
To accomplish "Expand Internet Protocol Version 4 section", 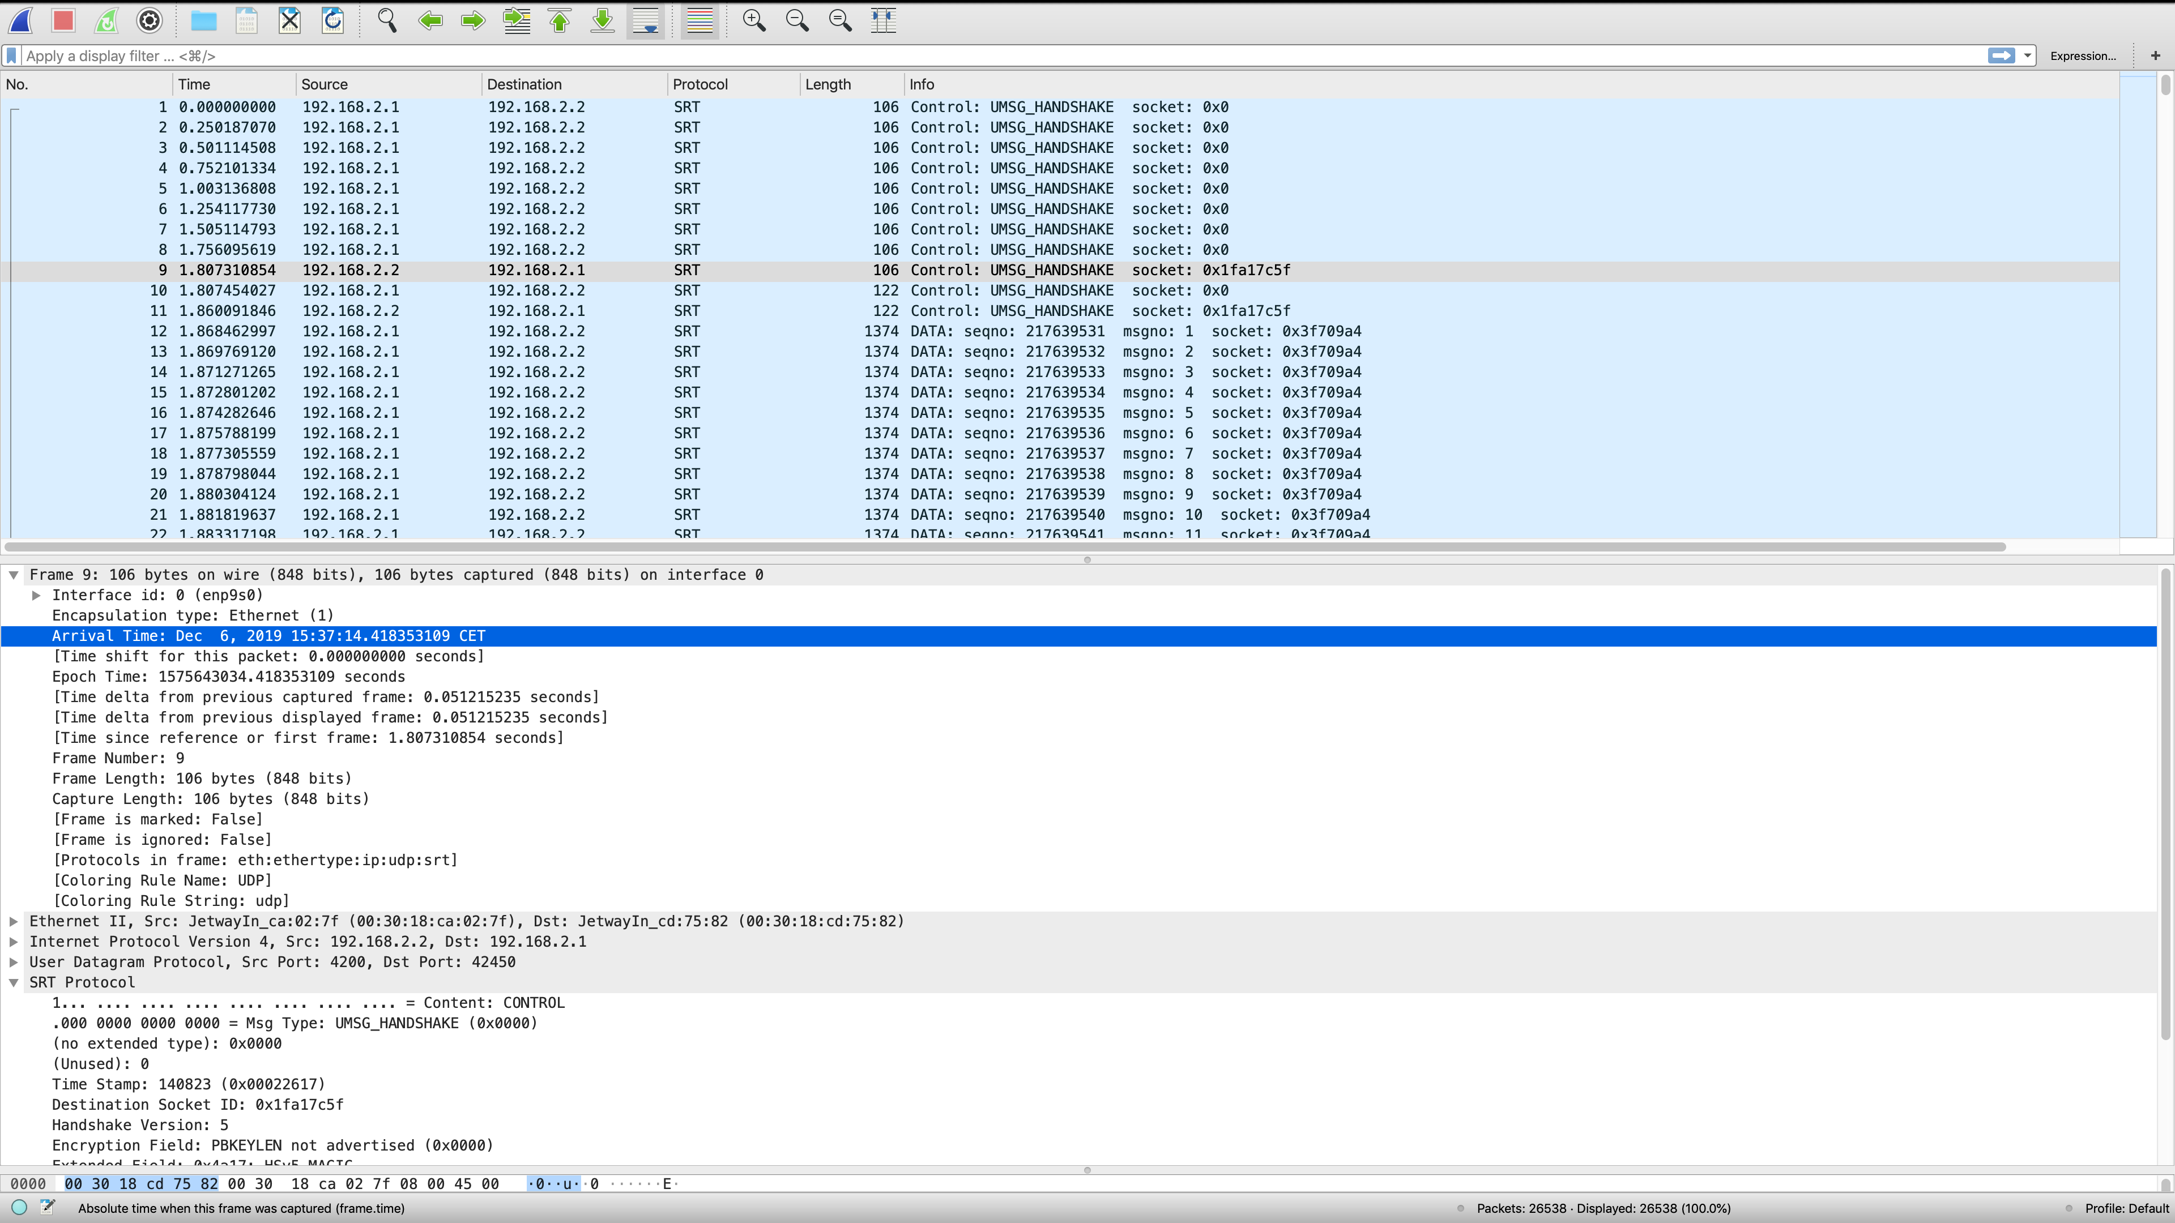I will click(14, 941).
